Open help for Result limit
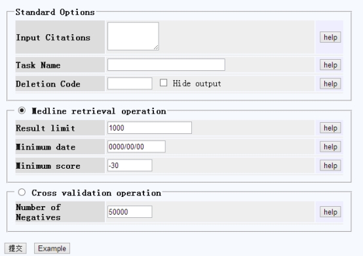This screenshot has height=256, width=363. click(x=330, y=128)
